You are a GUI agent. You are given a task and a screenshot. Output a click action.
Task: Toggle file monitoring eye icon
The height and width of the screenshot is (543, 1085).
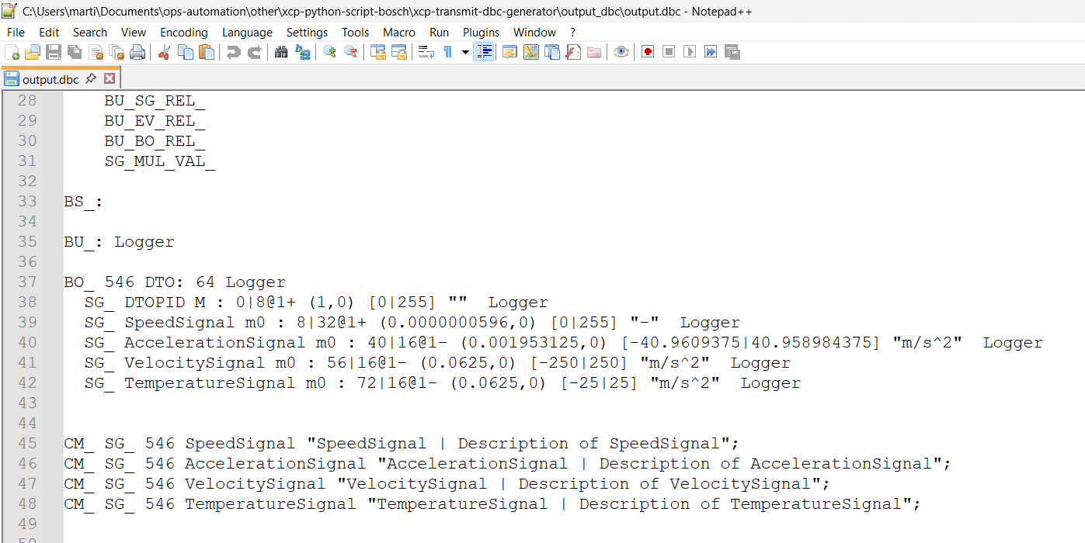click(x=621, y=52)
